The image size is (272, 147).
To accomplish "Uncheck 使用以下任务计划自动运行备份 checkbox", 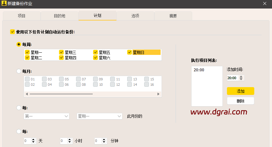I will [12, 32].
